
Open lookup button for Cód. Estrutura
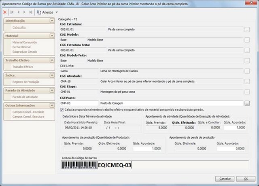pos(247,30)
